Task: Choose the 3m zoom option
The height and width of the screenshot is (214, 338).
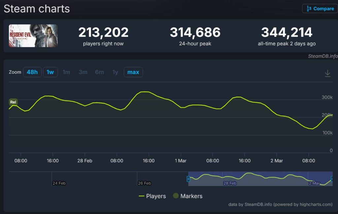Action: point(83,72)
